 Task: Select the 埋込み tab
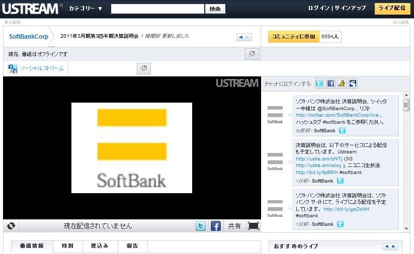[100, 246]
